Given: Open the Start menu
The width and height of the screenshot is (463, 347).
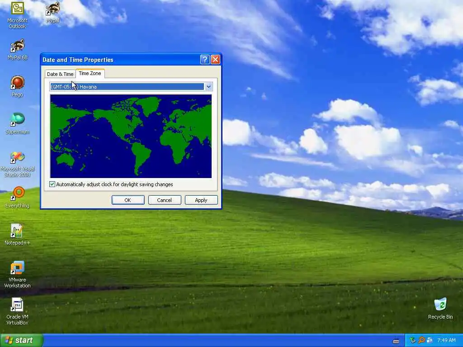Looking at the screenshot, I should [21, 340].
